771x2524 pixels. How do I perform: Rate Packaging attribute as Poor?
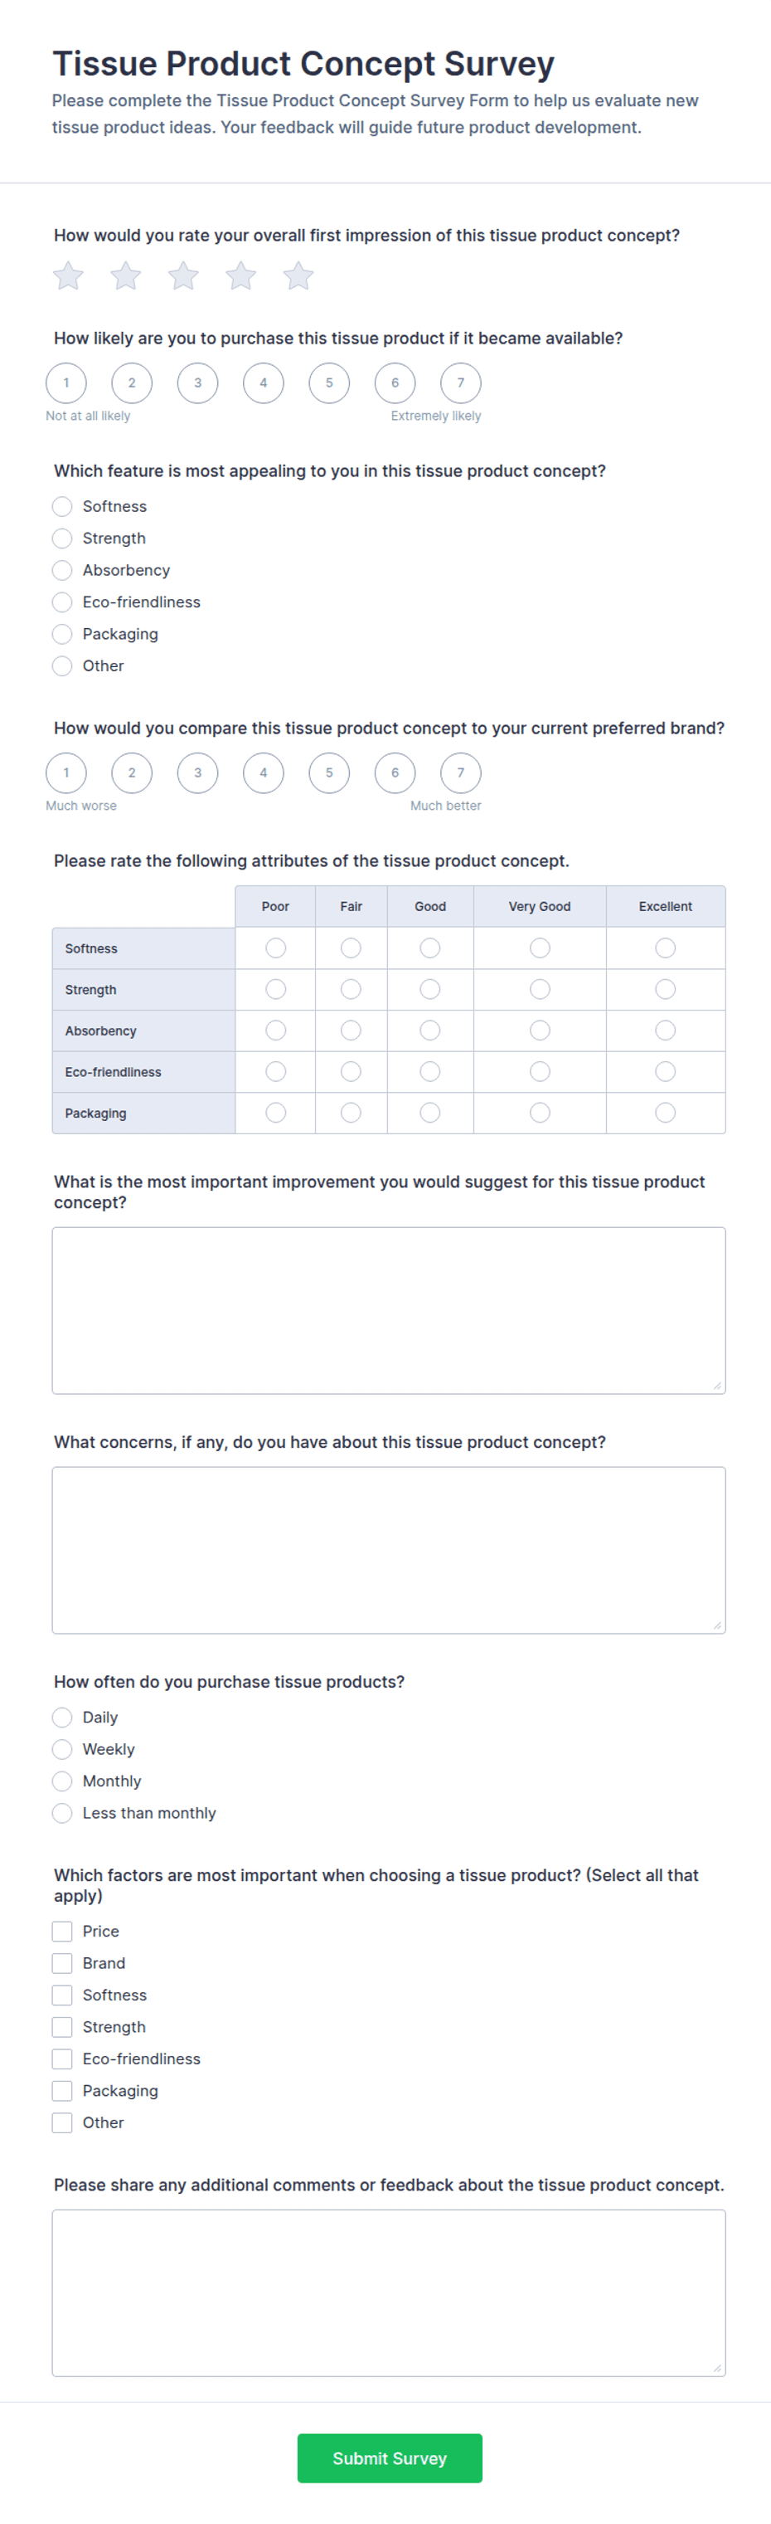click(276, 1113)
